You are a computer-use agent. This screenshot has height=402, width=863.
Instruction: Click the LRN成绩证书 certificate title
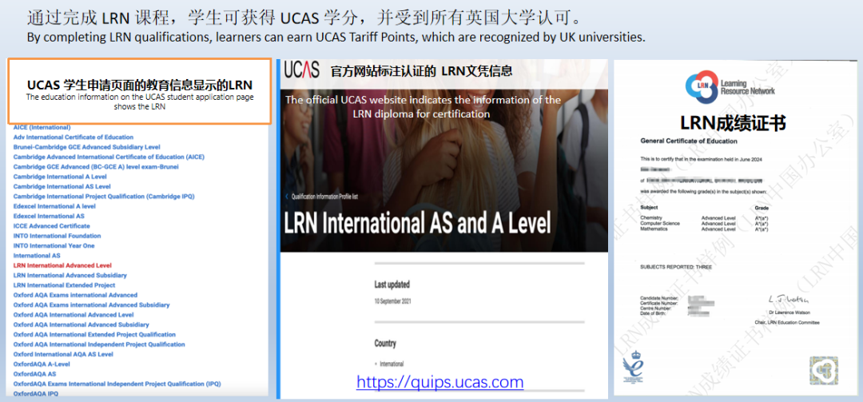coord(733,124)
